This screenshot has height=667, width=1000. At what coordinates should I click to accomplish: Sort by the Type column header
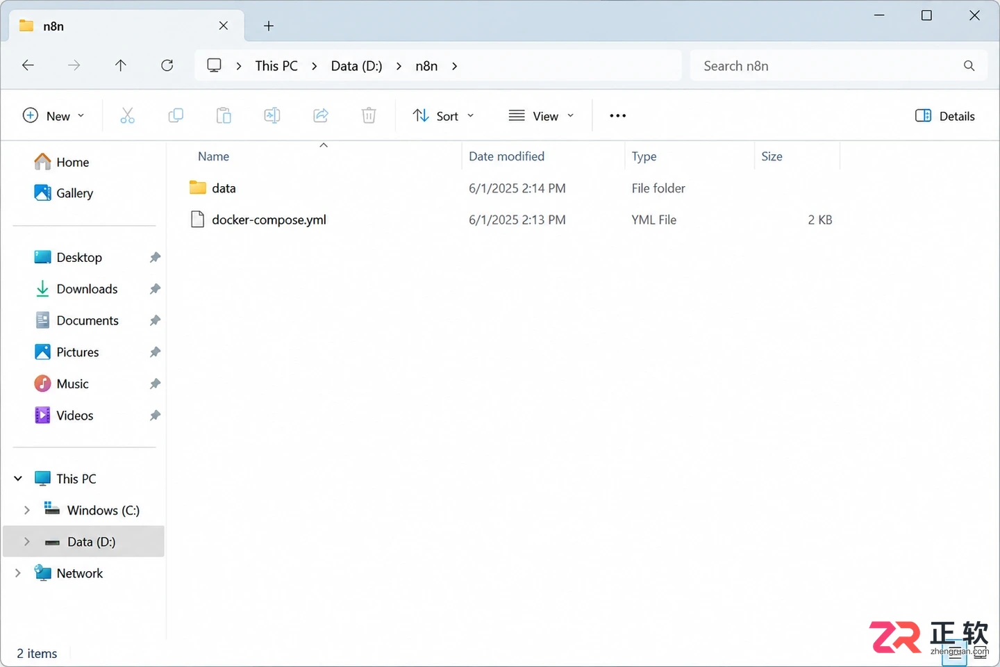point(644,156)
